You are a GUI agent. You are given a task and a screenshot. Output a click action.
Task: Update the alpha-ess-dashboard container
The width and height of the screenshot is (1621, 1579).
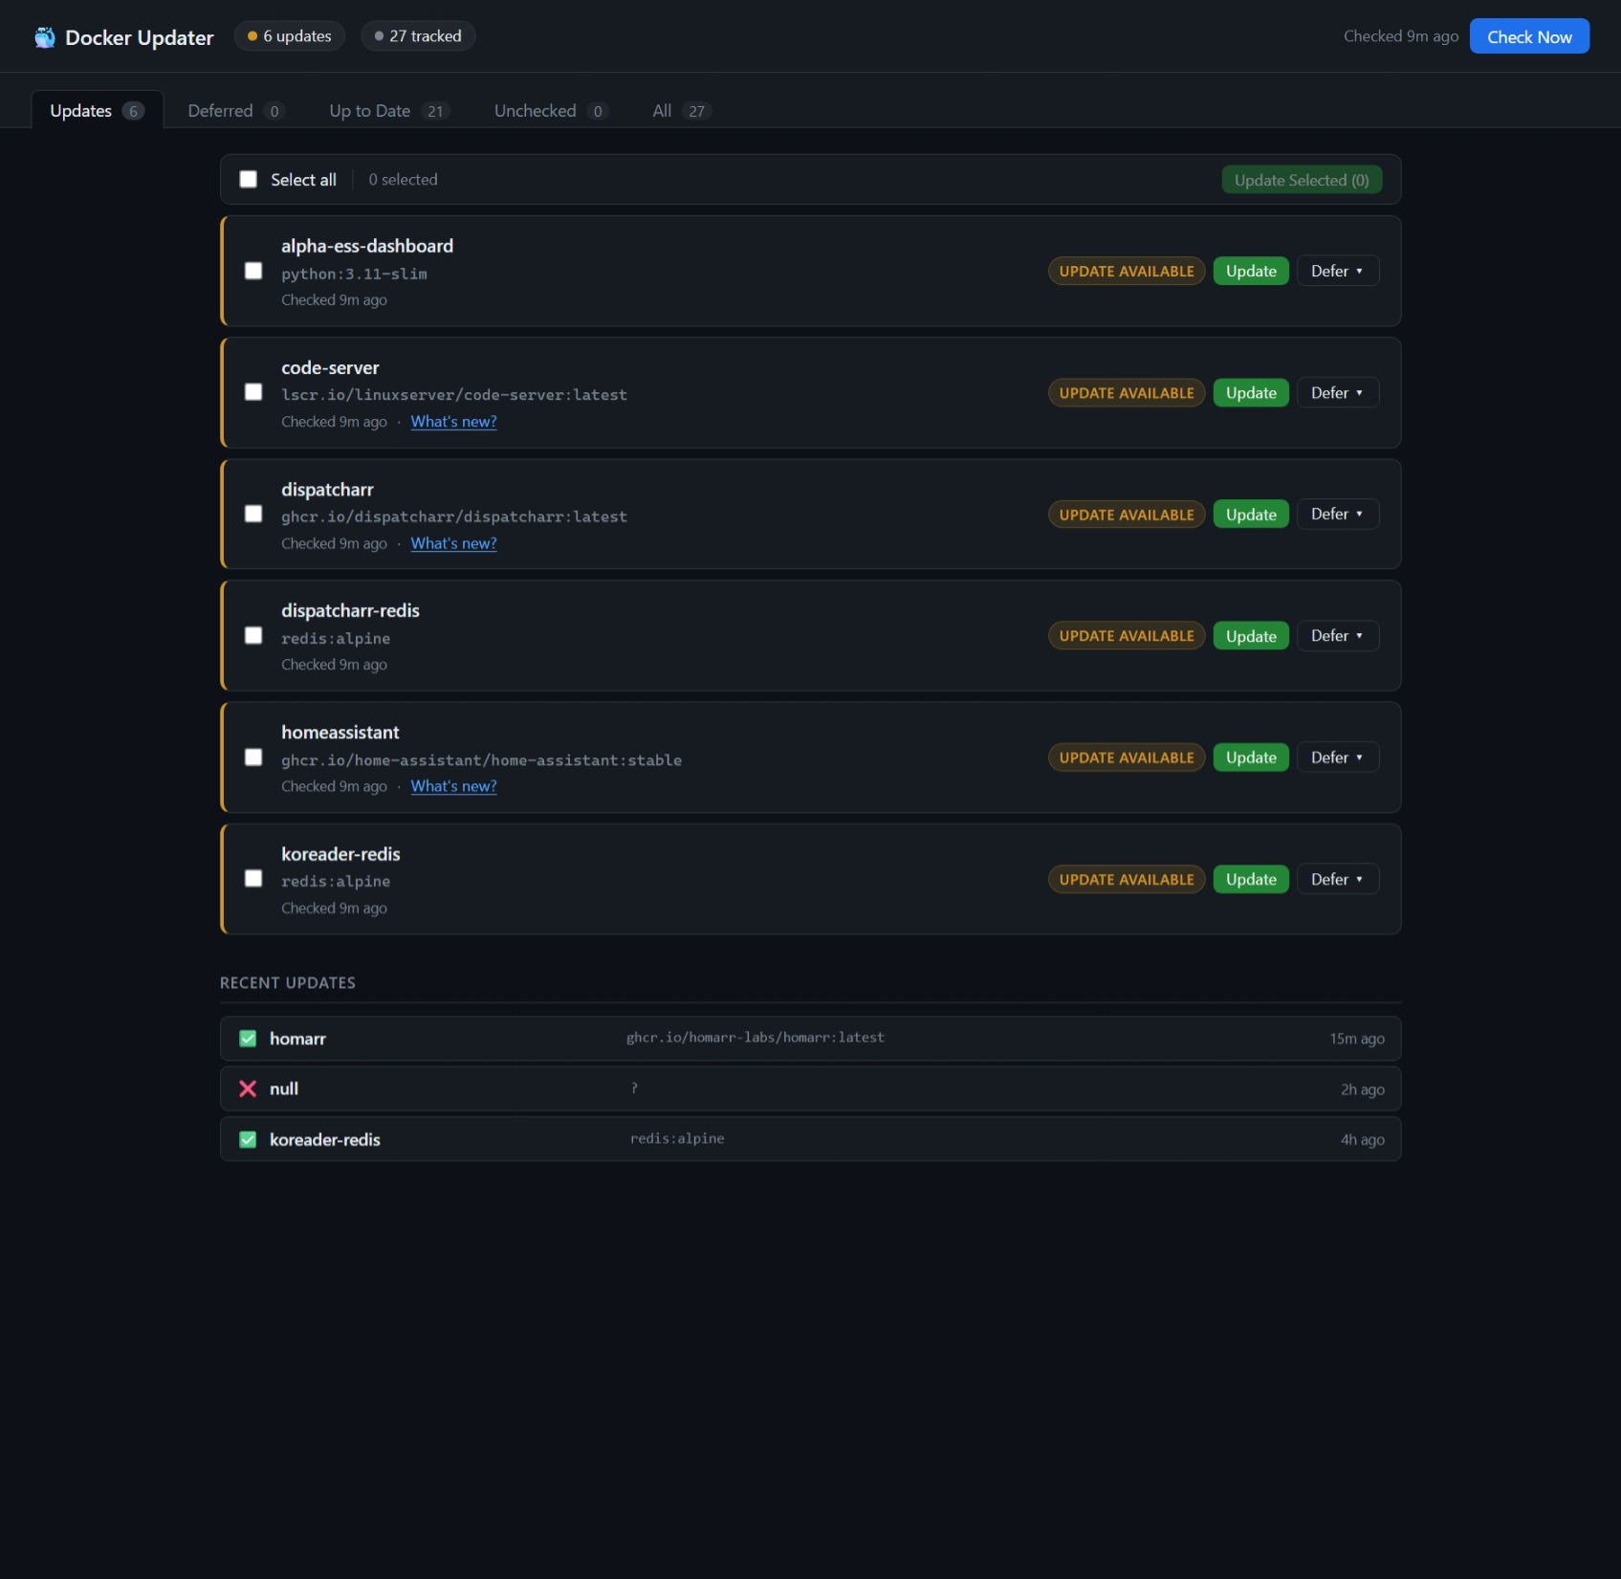pos(1251,271)
